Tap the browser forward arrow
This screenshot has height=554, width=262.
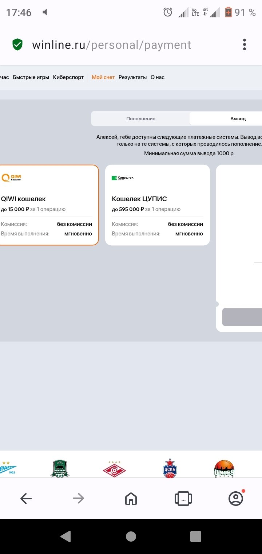click(x=78, y=498)
